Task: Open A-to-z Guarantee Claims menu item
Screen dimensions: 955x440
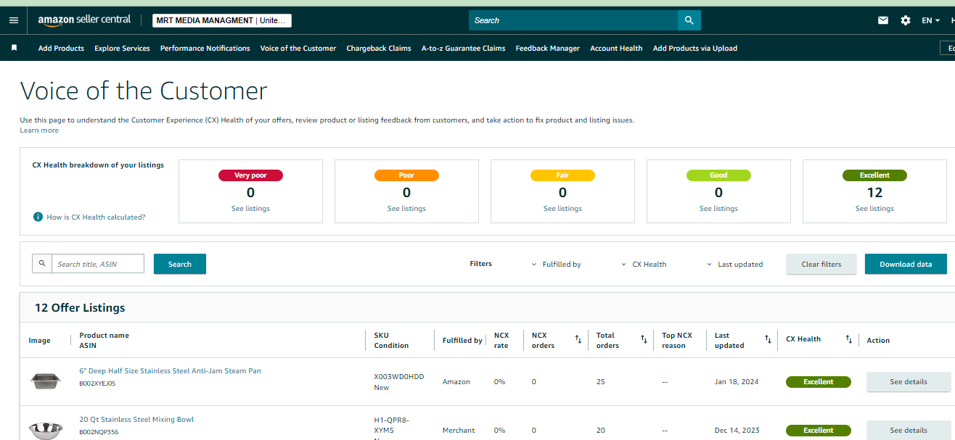Action: pyautogui.click(x=464, y=49)
